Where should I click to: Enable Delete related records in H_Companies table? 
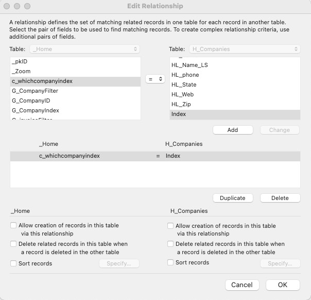[x=170, y=244]
